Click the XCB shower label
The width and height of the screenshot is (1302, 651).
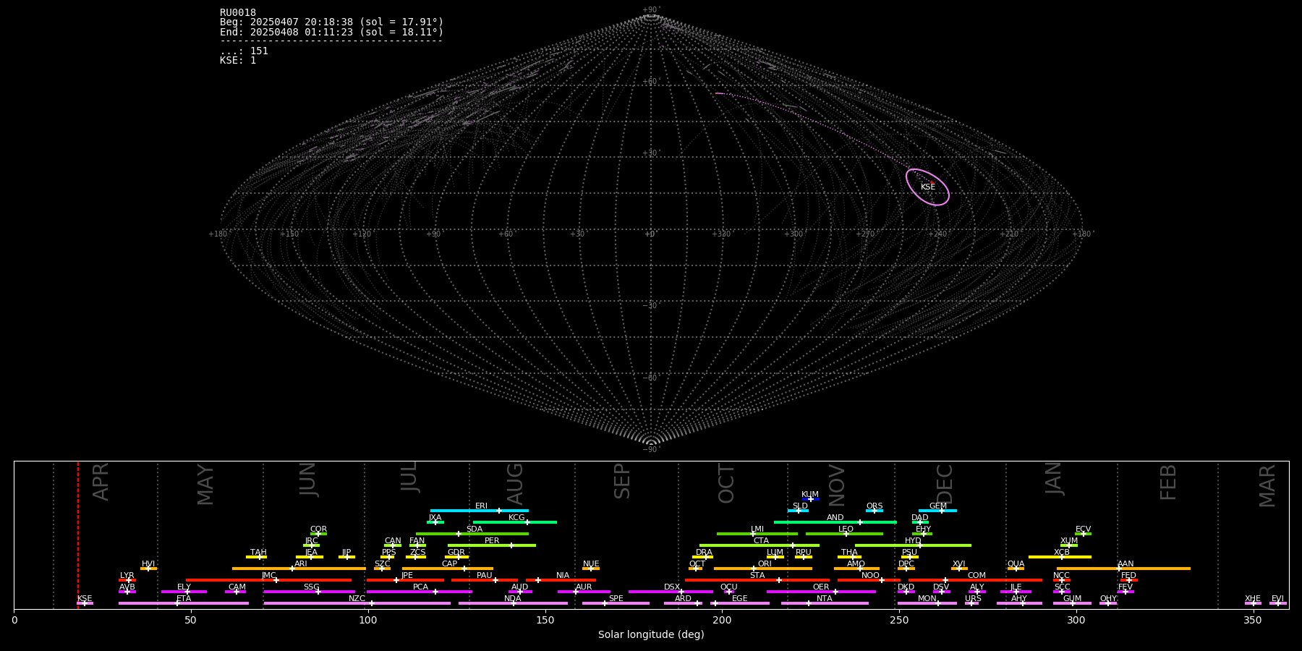tap(1062, 553)
